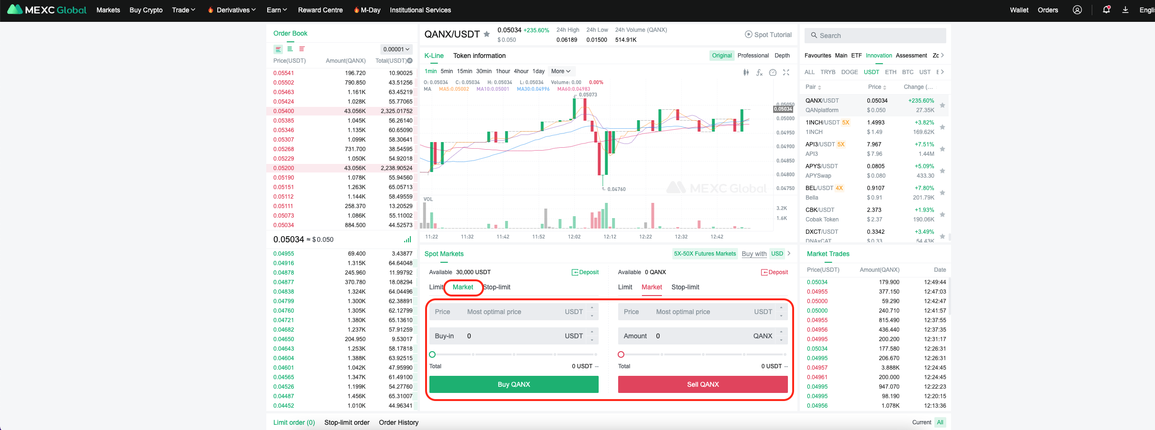Open the notifications bell
The image size is (1155, 430).
point(1106,10)
